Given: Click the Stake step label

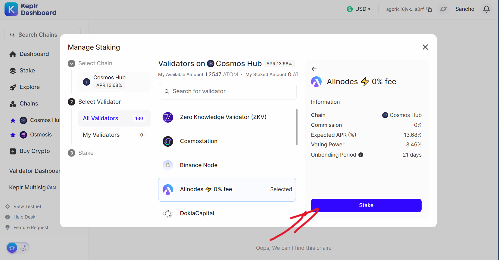Looking at the screenshot, I should [x=86, y=153].
